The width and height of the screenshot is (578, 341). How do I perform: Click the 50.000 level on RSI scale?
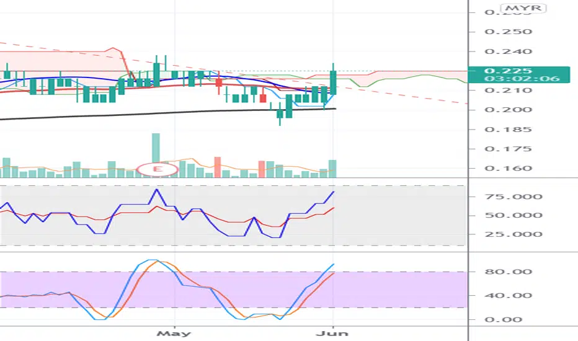pos(514,215)
